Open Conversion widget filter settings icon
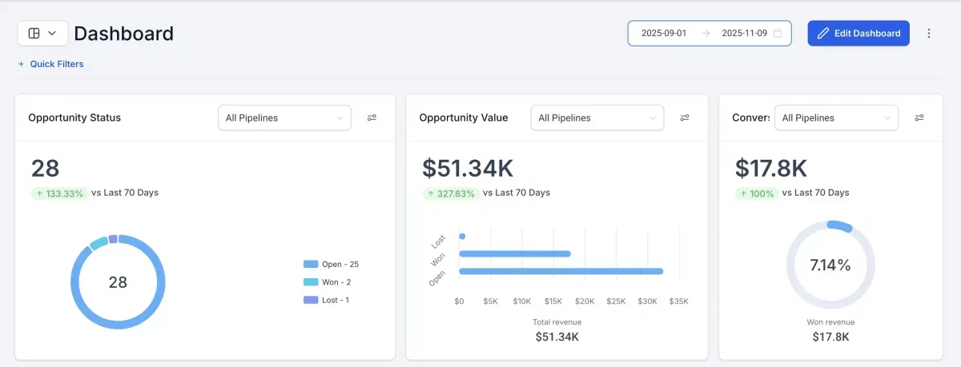The image size is (961, 367). point(919,118)
